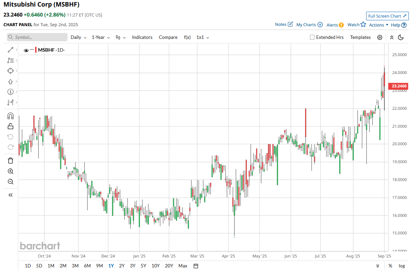414x275 pixels.
Task: Open the Fibonacci tools group
Action: point(10,60)
